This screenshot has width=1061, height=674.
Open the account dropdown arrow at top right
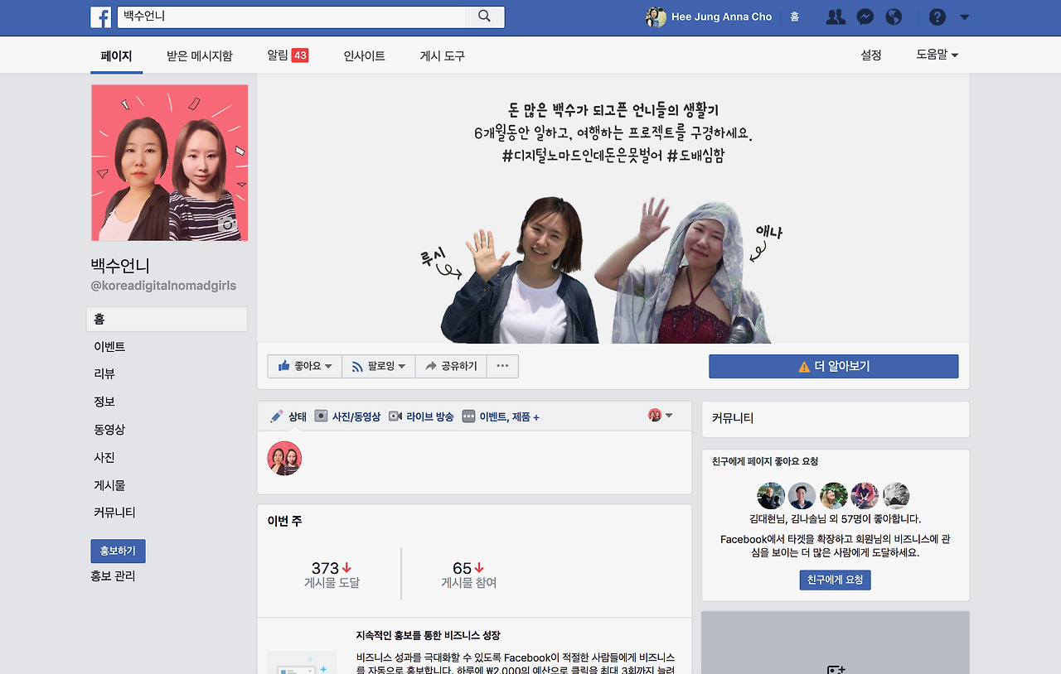pyautogui.click(x=964, y=16)
